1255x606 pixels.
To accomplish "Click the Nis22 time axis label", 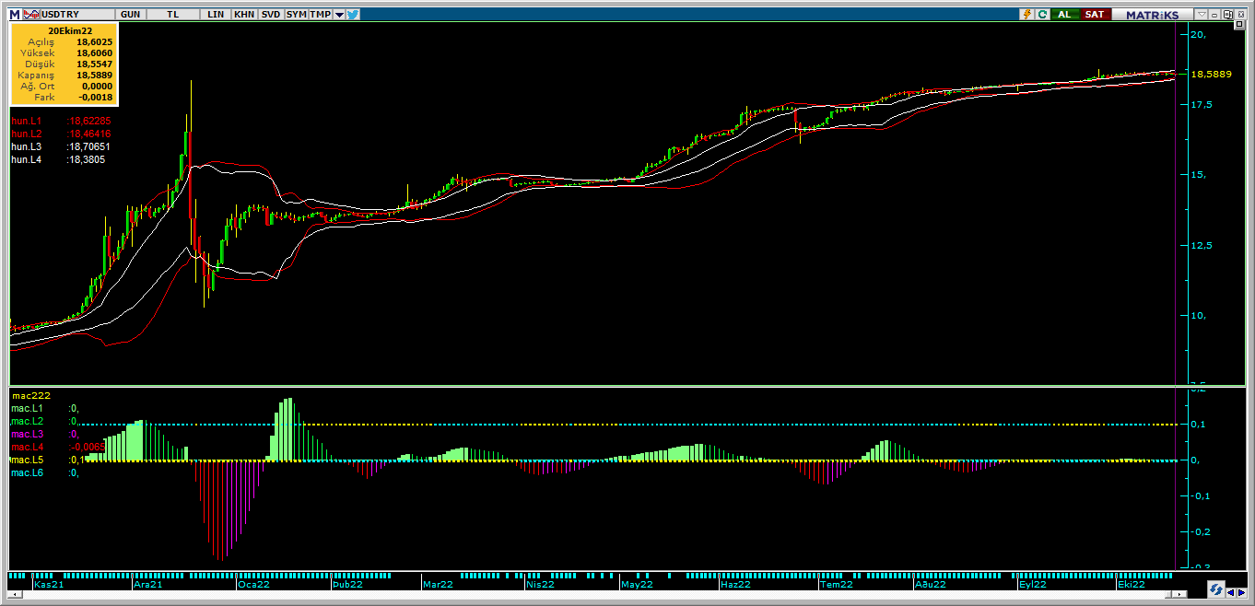I will pyautogui.click(x=540, y=584).
